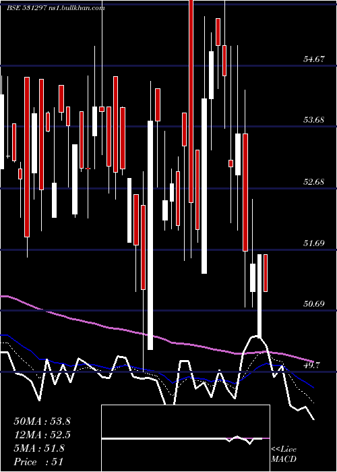337x472 pixels.
Task: Click the 49.7 price axis label
Action: point(316,365)
